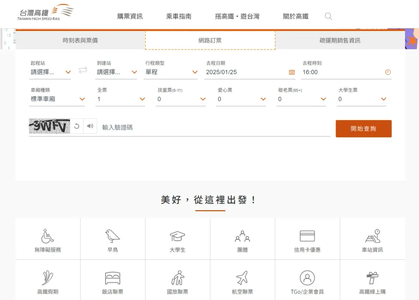This screenshot has height=300, width=419.
Task: Open the 關於高鐵 menu
Action: tap(296, 17)
